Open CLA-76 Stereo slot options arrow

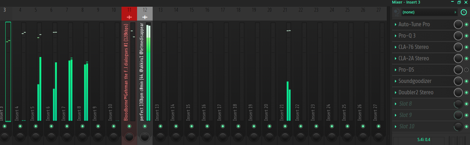click(x=396, y=47)
